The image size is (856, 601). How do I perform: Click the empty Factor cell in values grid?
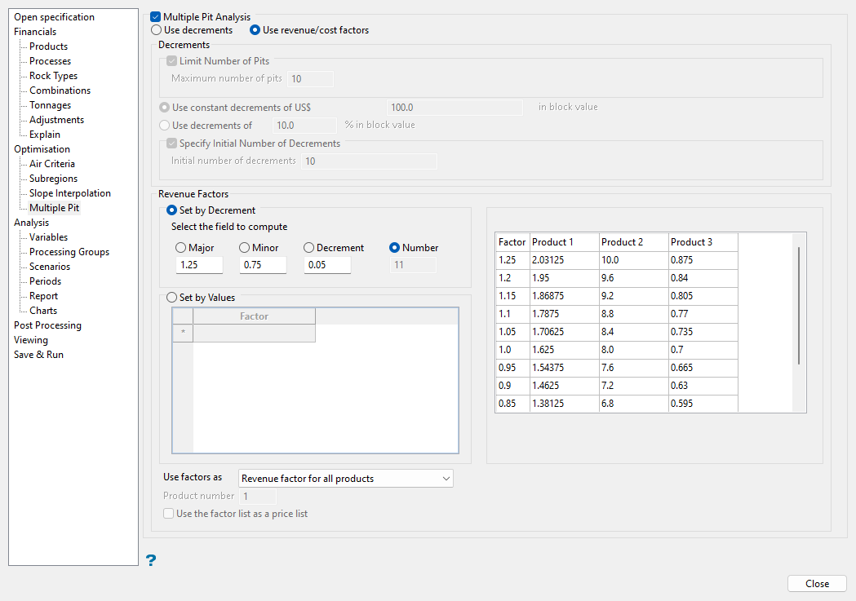pos(254,333)
